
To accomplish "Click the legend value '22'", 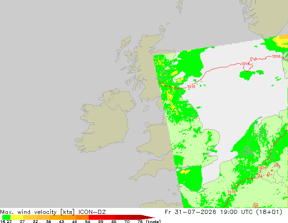I will 9,221.
